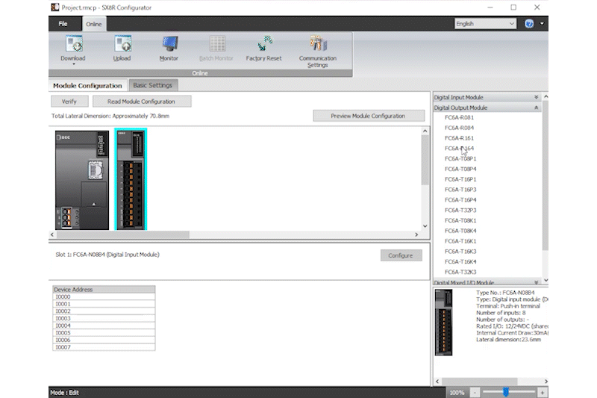The width and height of the screenshot is (597, 398).
Task: Click the module view scroll up arrow
Action: coord(425,131)
